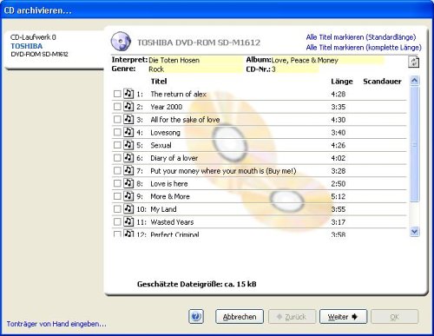Click the Weiter button
The height and width of the screenshot is (336, 434).
[343, 317]
